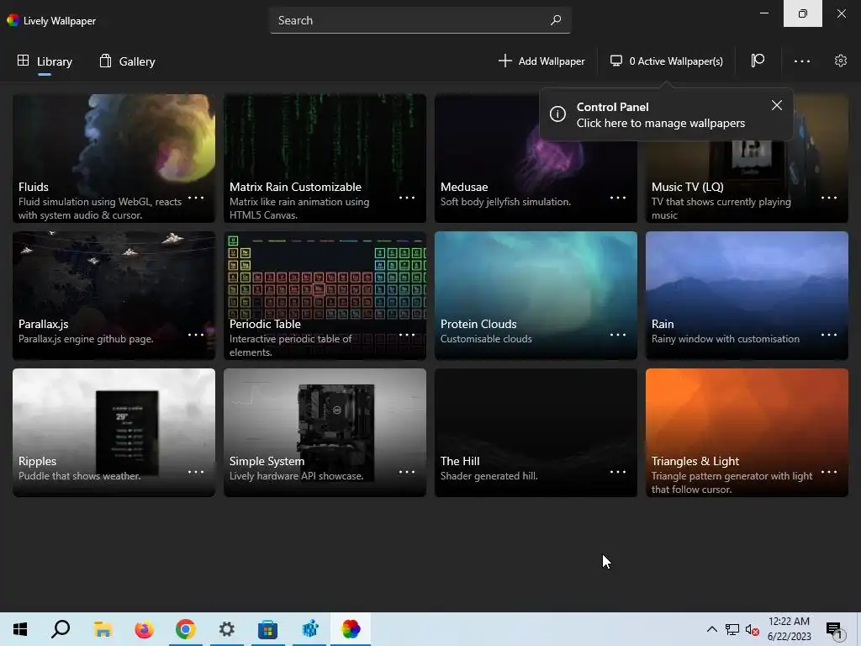Open Lively settings gear icon
This screenshot has height=646, width=861.
841,61
